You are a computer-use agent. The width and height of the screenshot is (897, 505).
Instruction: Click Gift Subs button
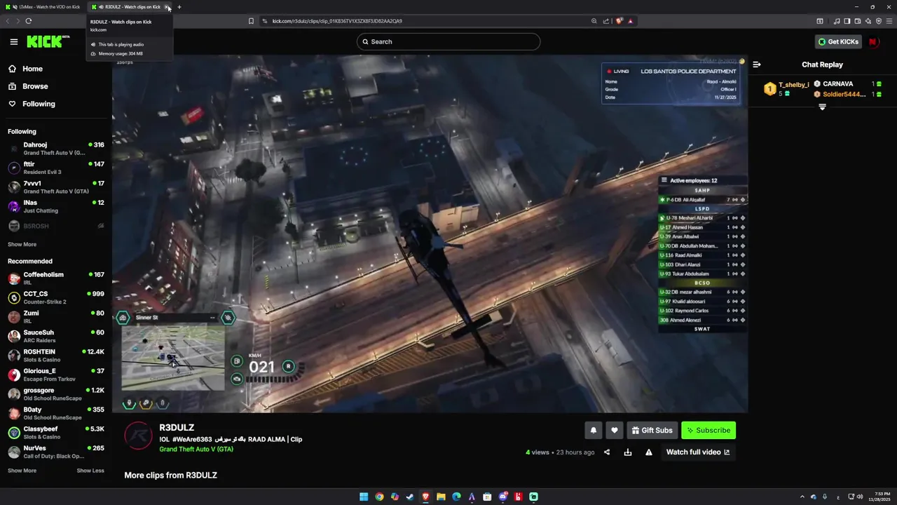[652, 431]
